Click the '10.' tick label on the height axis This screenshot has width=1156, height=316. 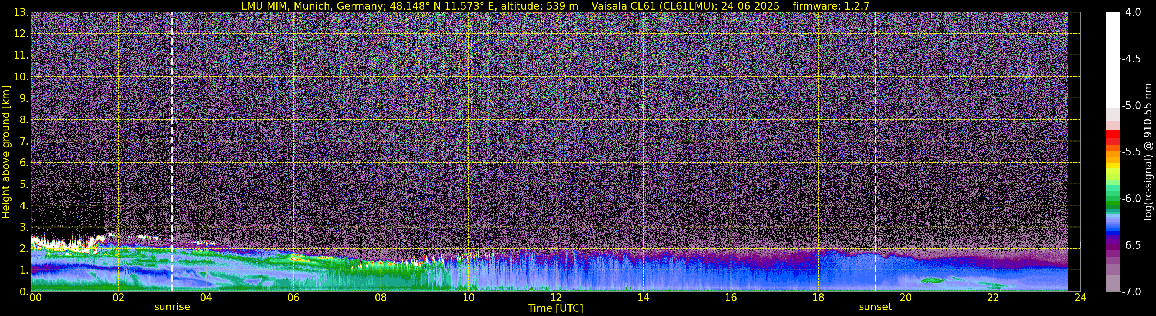(21, 77)
